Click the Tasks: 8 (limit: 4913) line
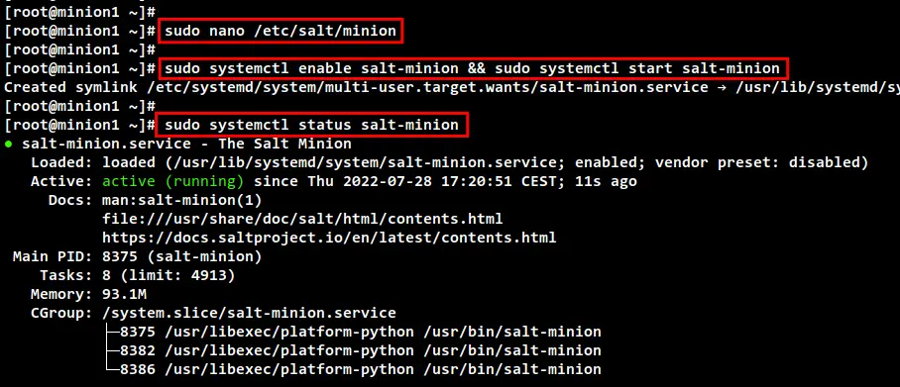The image size is (900, 387). (x=138, y=275)
